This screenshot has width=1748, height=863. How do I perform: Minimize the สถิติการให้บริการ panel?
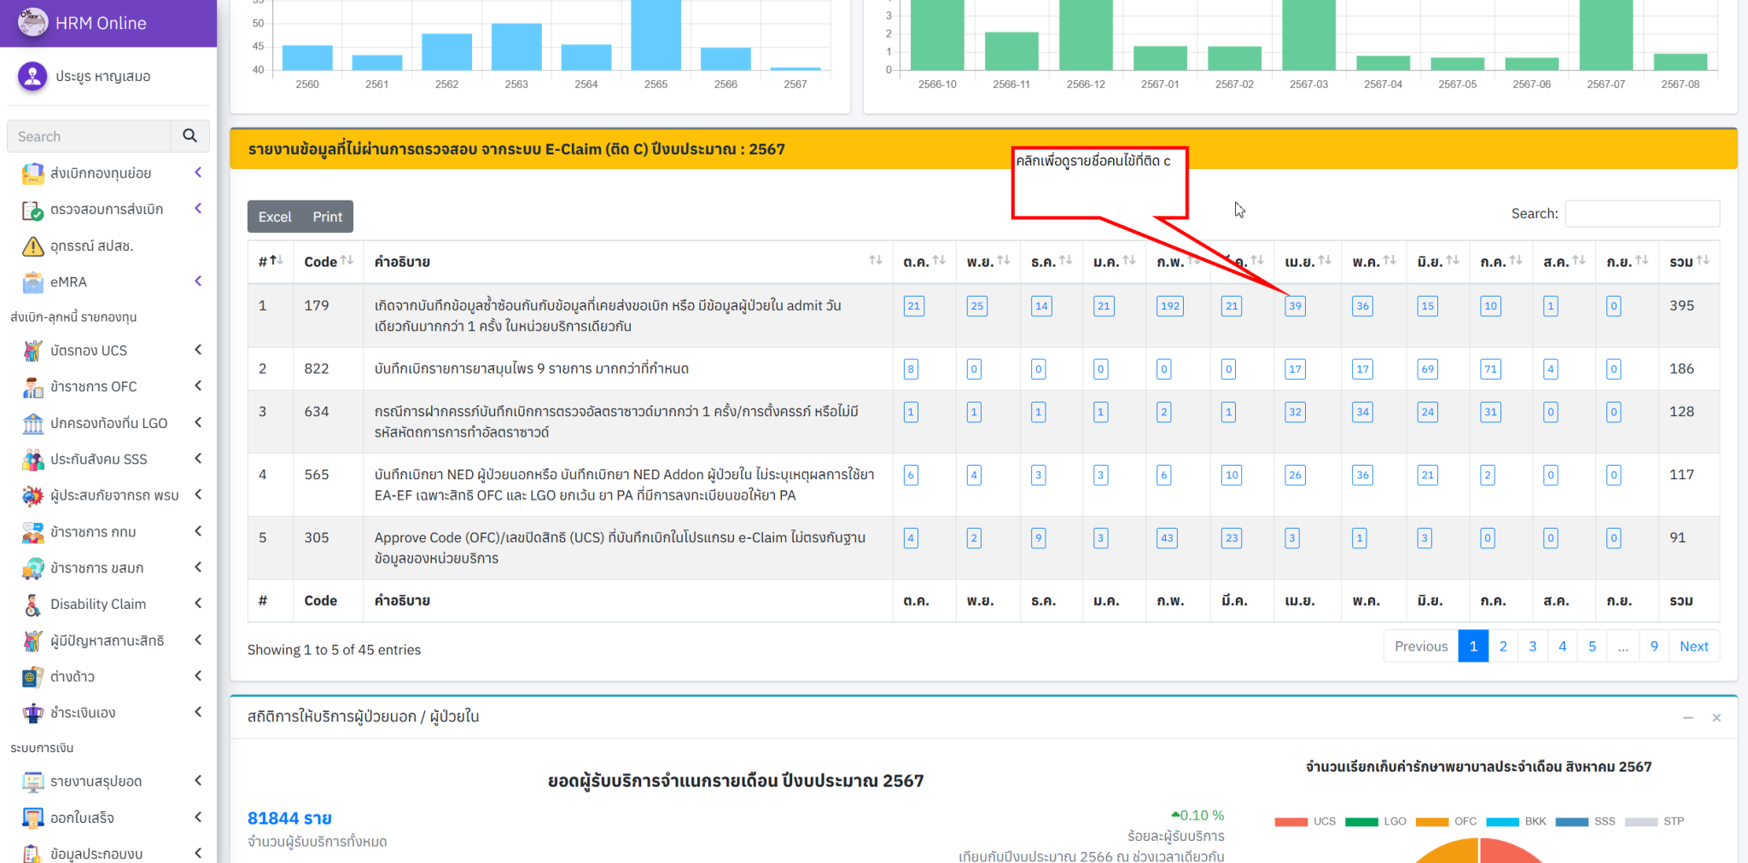(x=1687, y=718)
